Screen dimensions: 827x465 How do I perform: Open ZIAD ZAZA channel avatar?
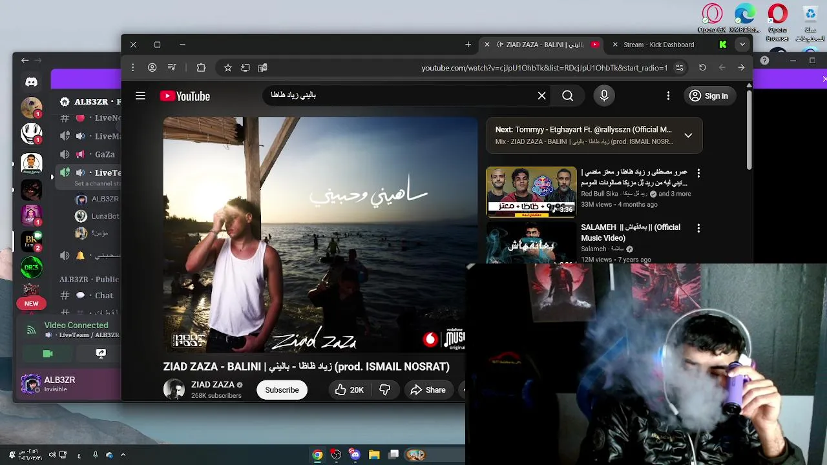click(x=174, y=389)
